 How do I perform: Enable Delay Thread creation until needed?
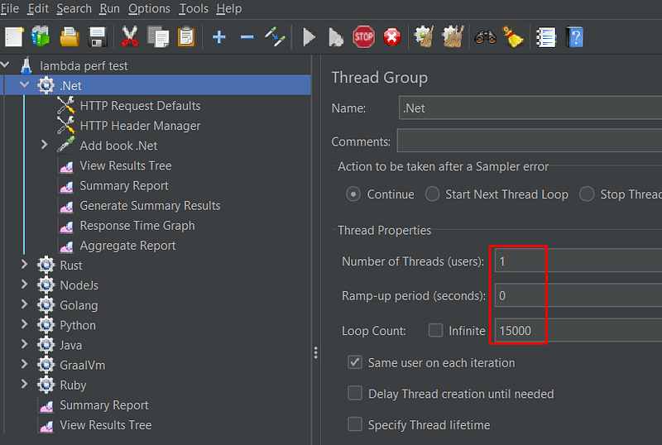[355, 393]
